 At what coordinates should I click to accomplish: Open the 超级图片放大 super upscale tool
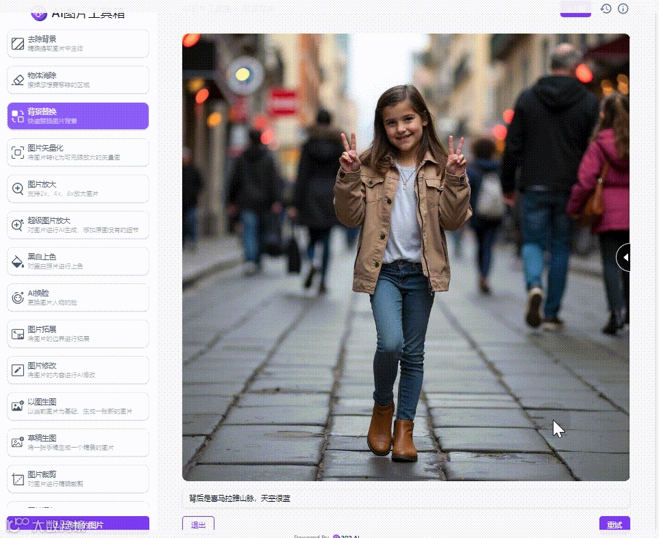78,225
